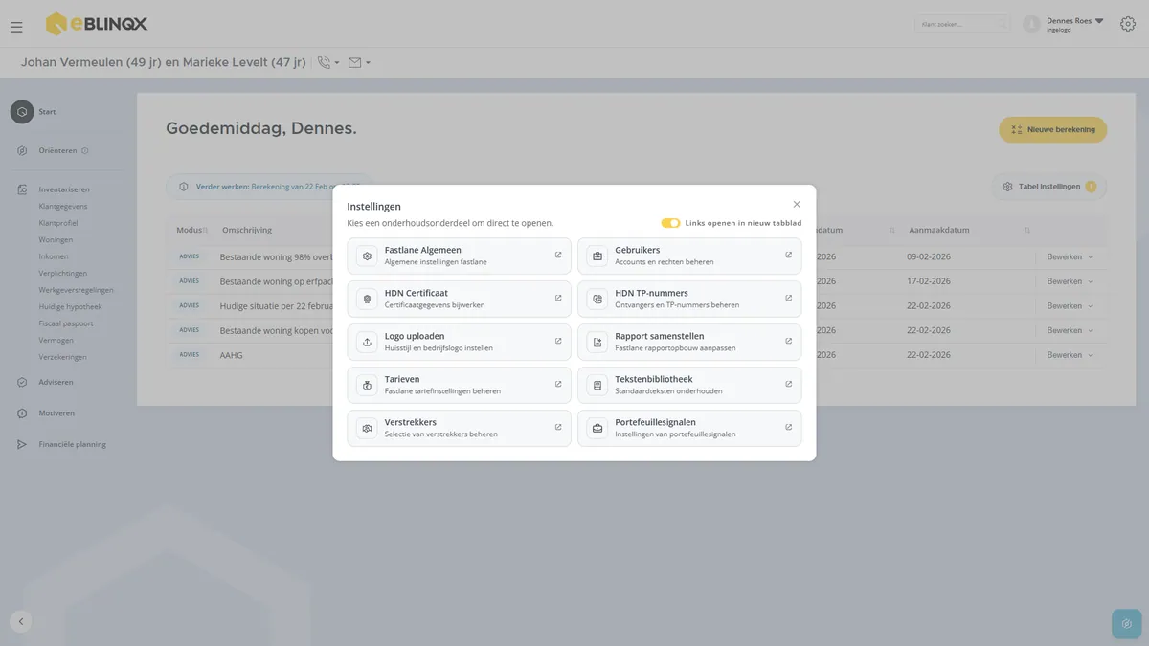The image size is (1149, 646).
Task: Open the Tarieven settings card
Action: click(460, 385)
